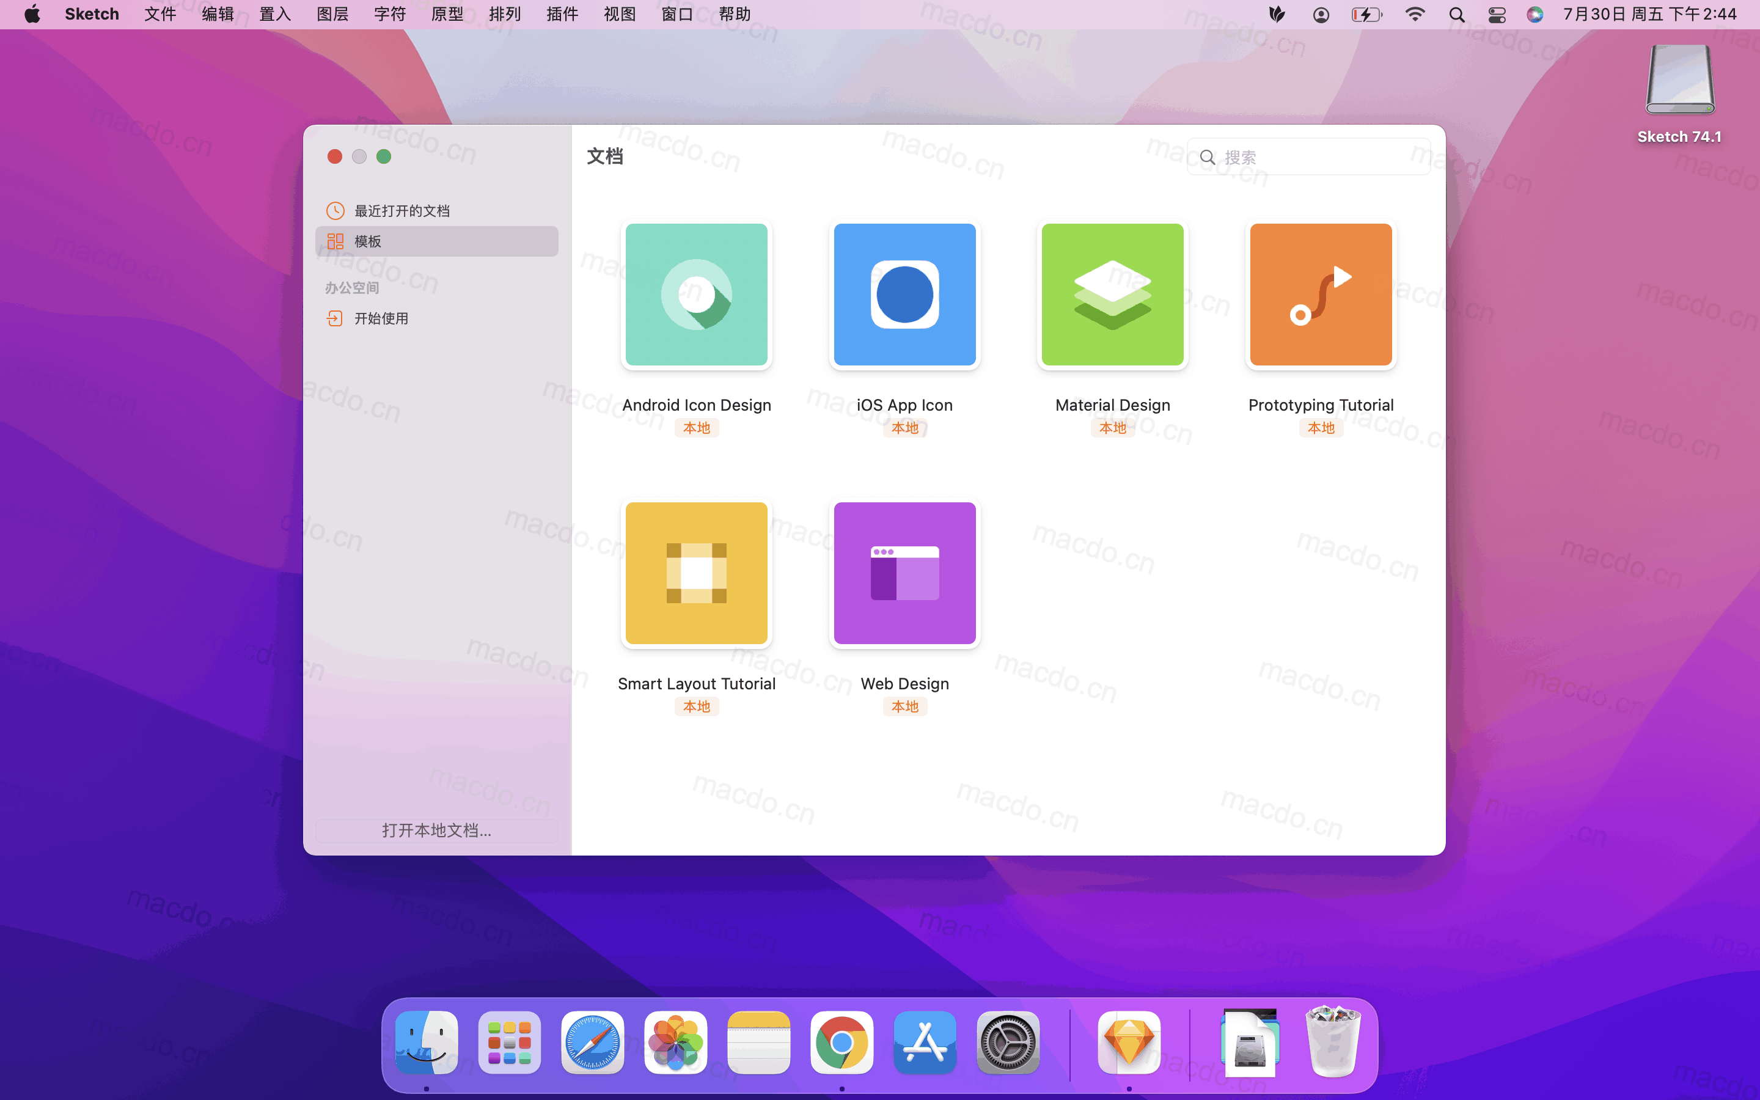Focus the 搜索 search field
This screenshot has width=1760, height=1100.
(1309, 157)
